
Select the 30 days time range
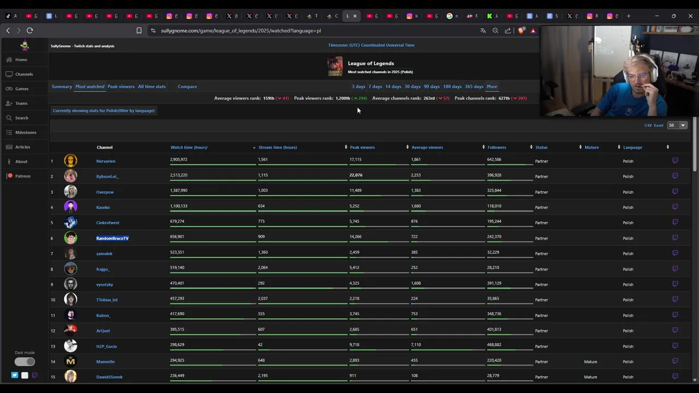point(412,86)
